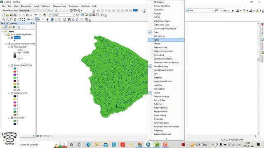
Task: Open the Bookmarks menu
Action: 26,6
